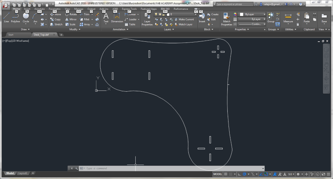Click Create block button
The image size is (333, 179).
point(213,14)
